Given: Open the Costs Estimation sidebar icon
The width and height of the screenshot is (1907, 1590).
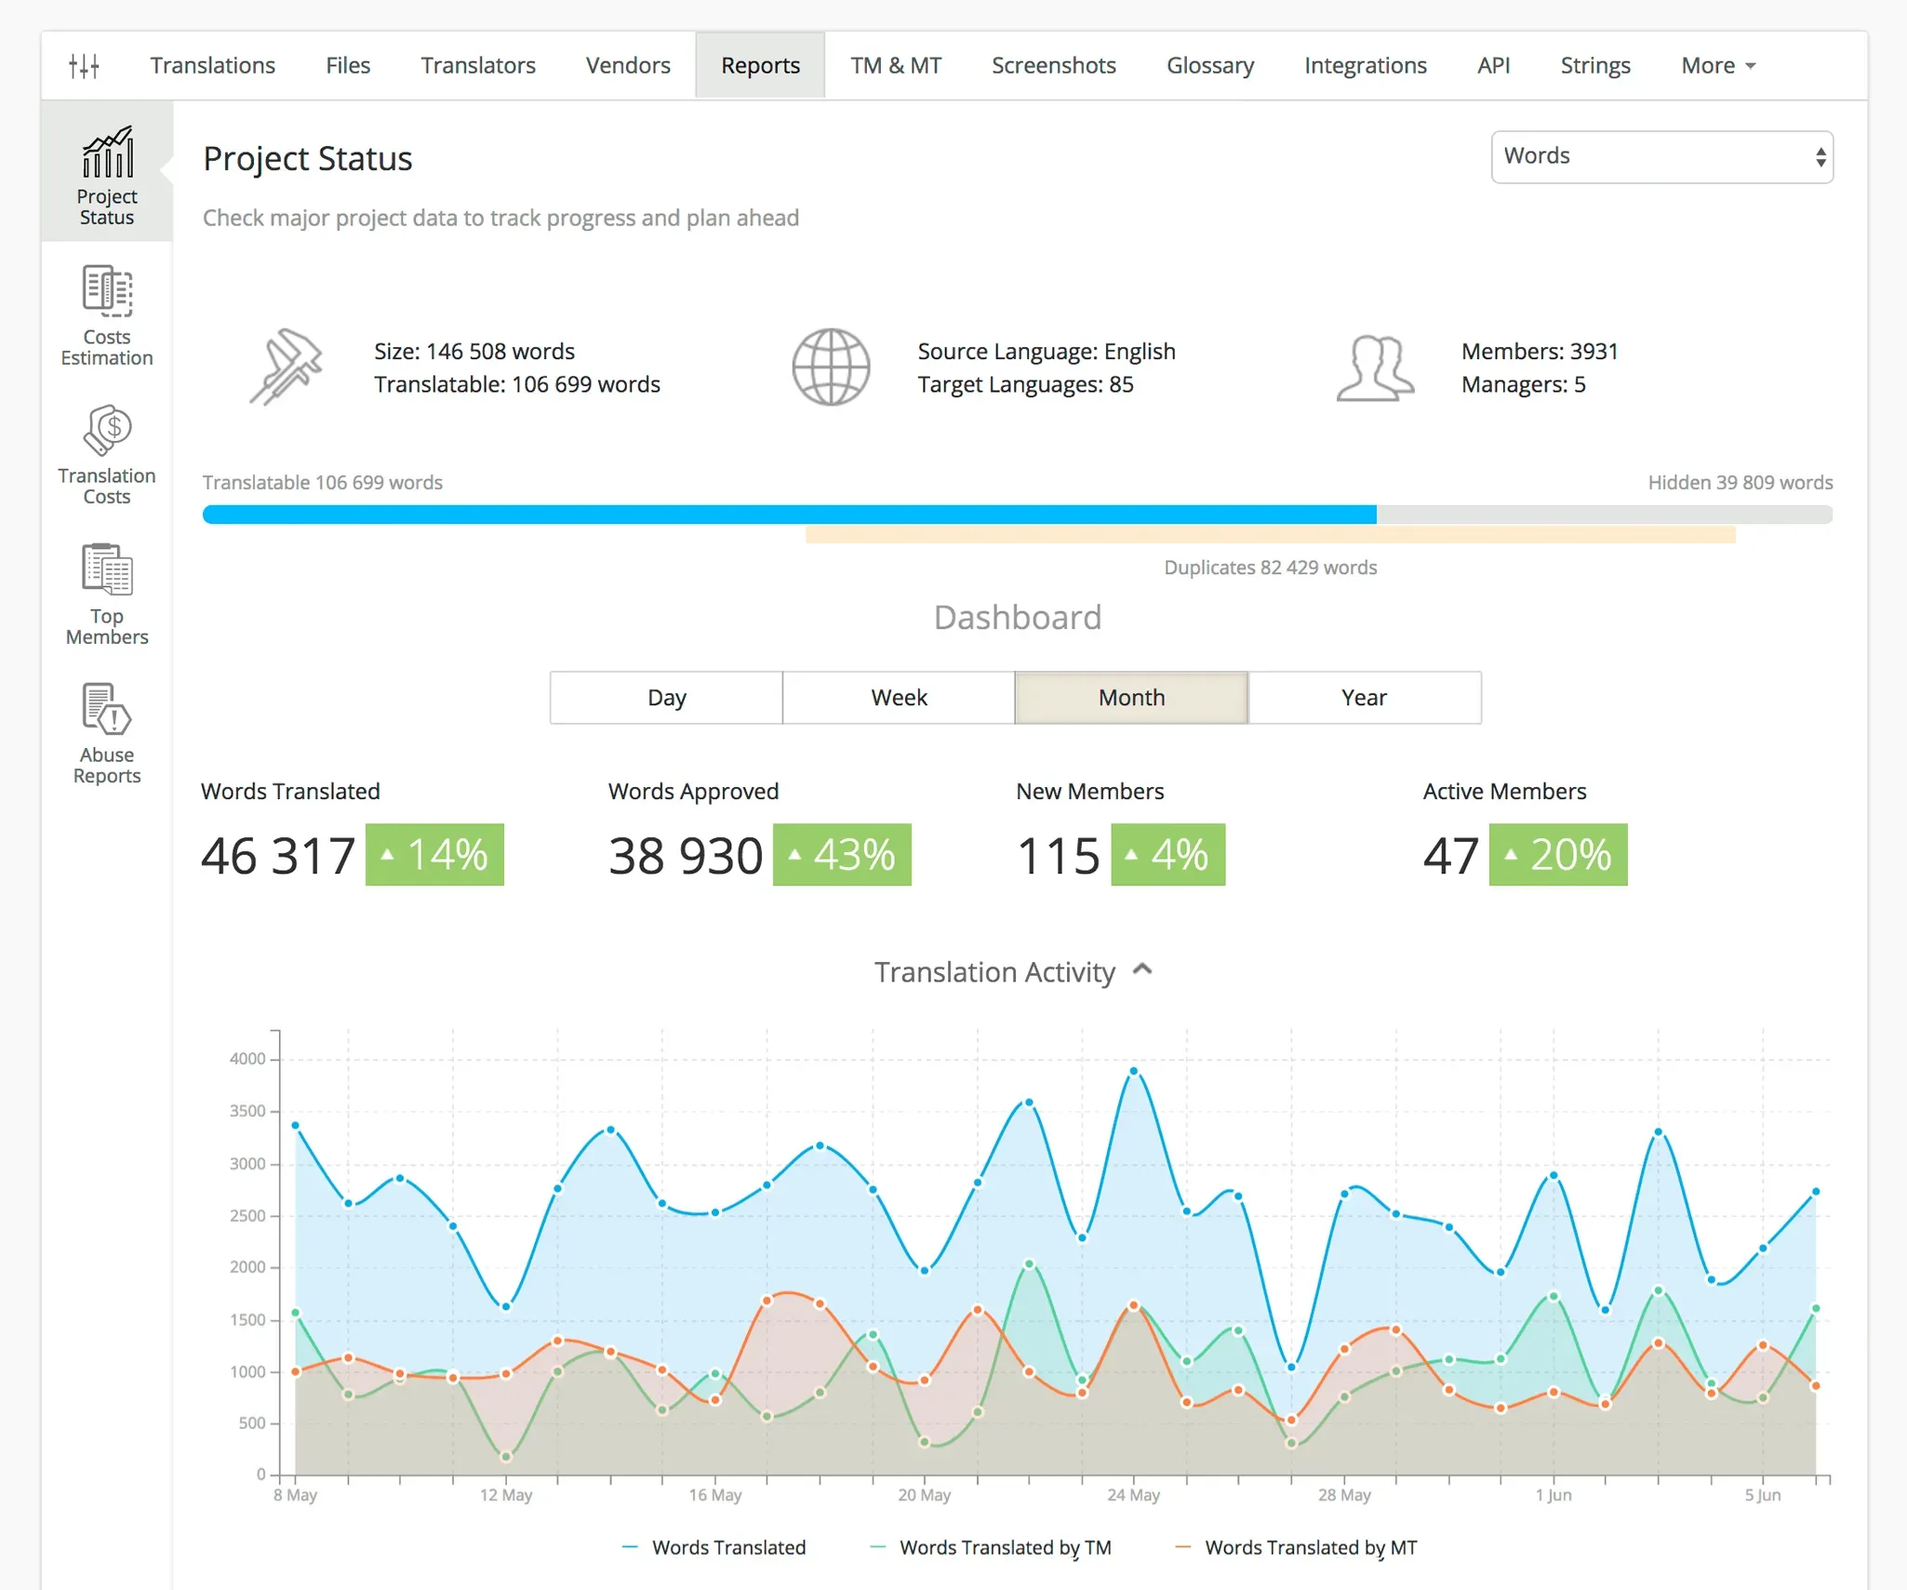Looking at the screenshot, I should pos(107,291).
